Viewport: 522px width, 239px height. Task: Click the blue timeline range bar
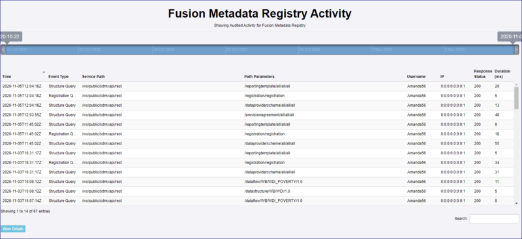pos(260,50)
